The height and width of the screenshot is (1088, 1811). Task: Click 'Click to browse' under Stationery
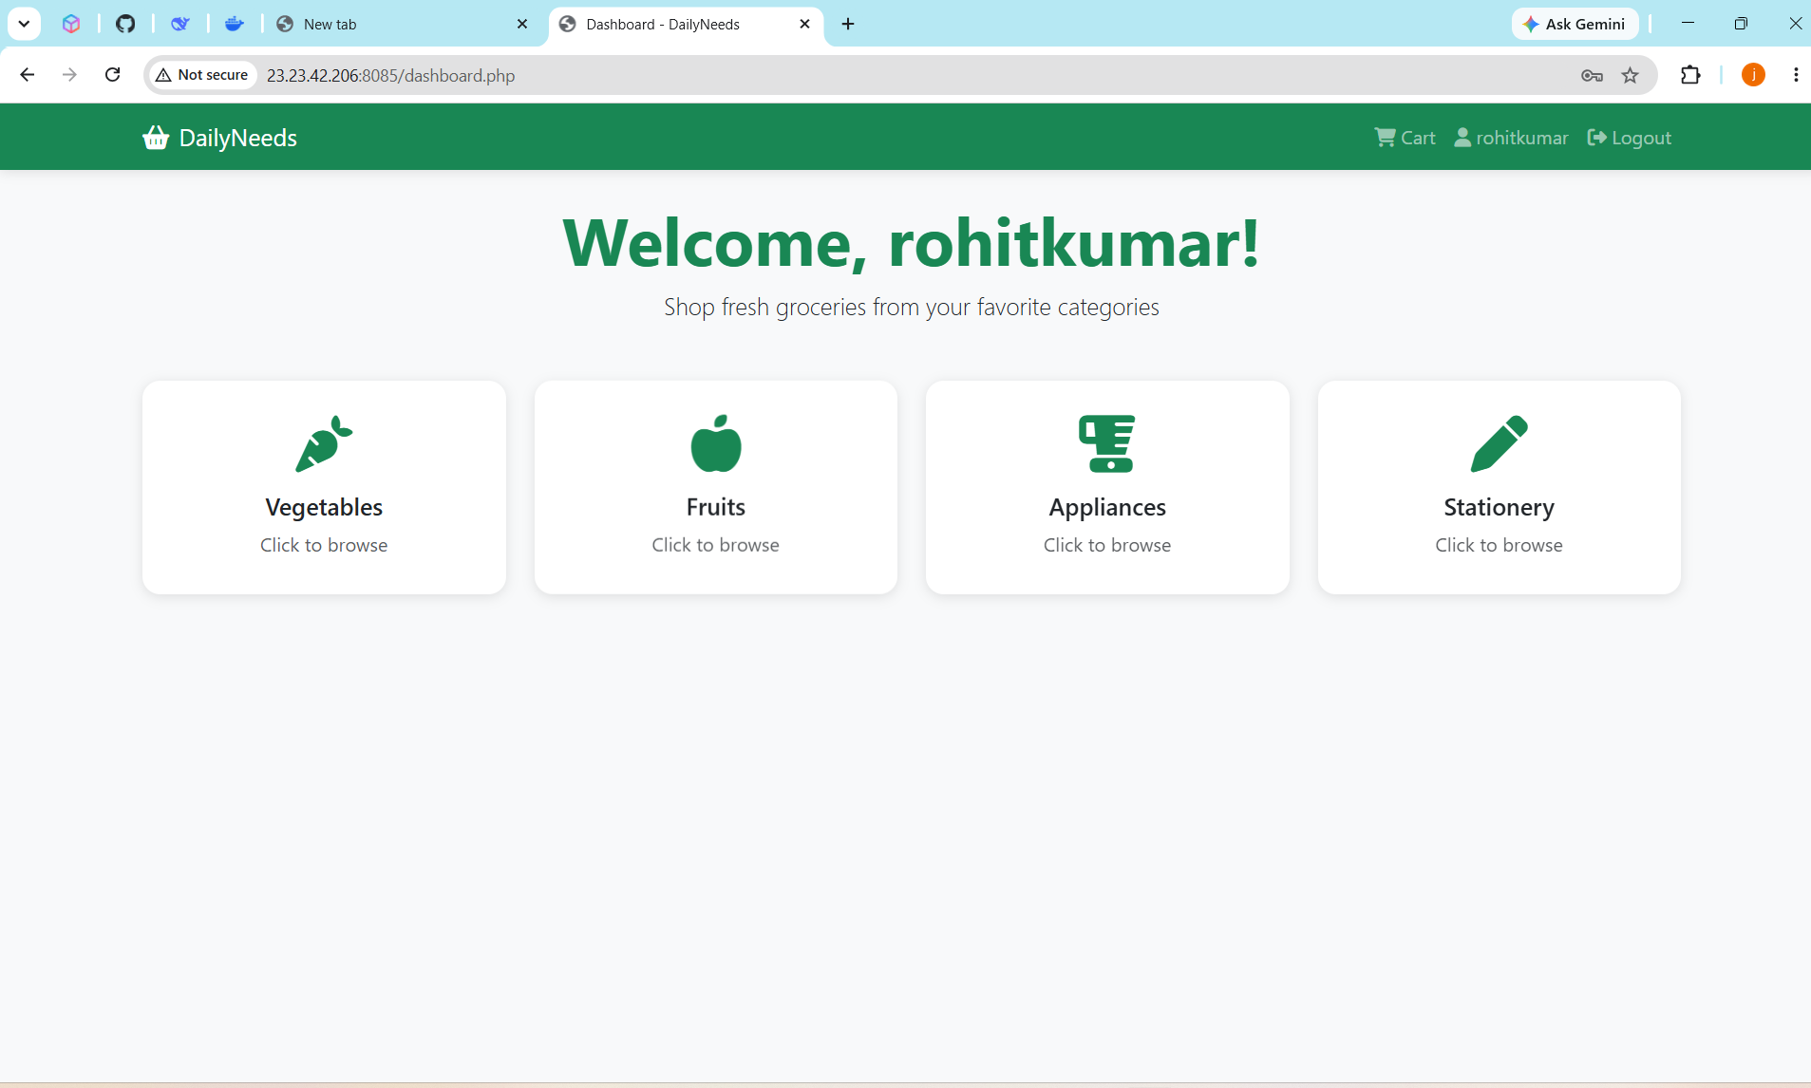pyautogui.click(x=1500, y=545)
